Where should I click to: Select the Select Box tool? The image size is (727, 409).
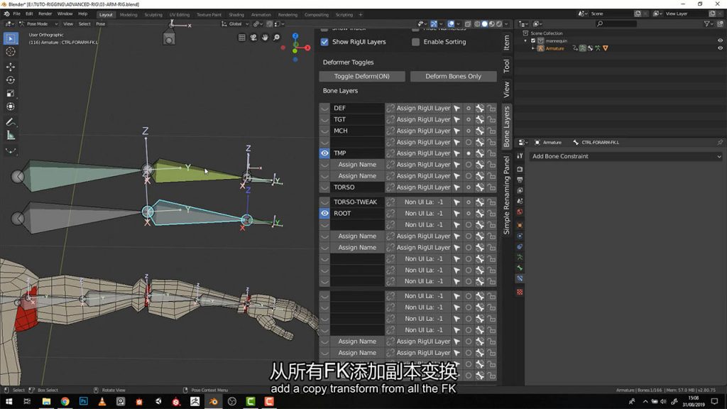pyautogui.click(x=10, y=38)
